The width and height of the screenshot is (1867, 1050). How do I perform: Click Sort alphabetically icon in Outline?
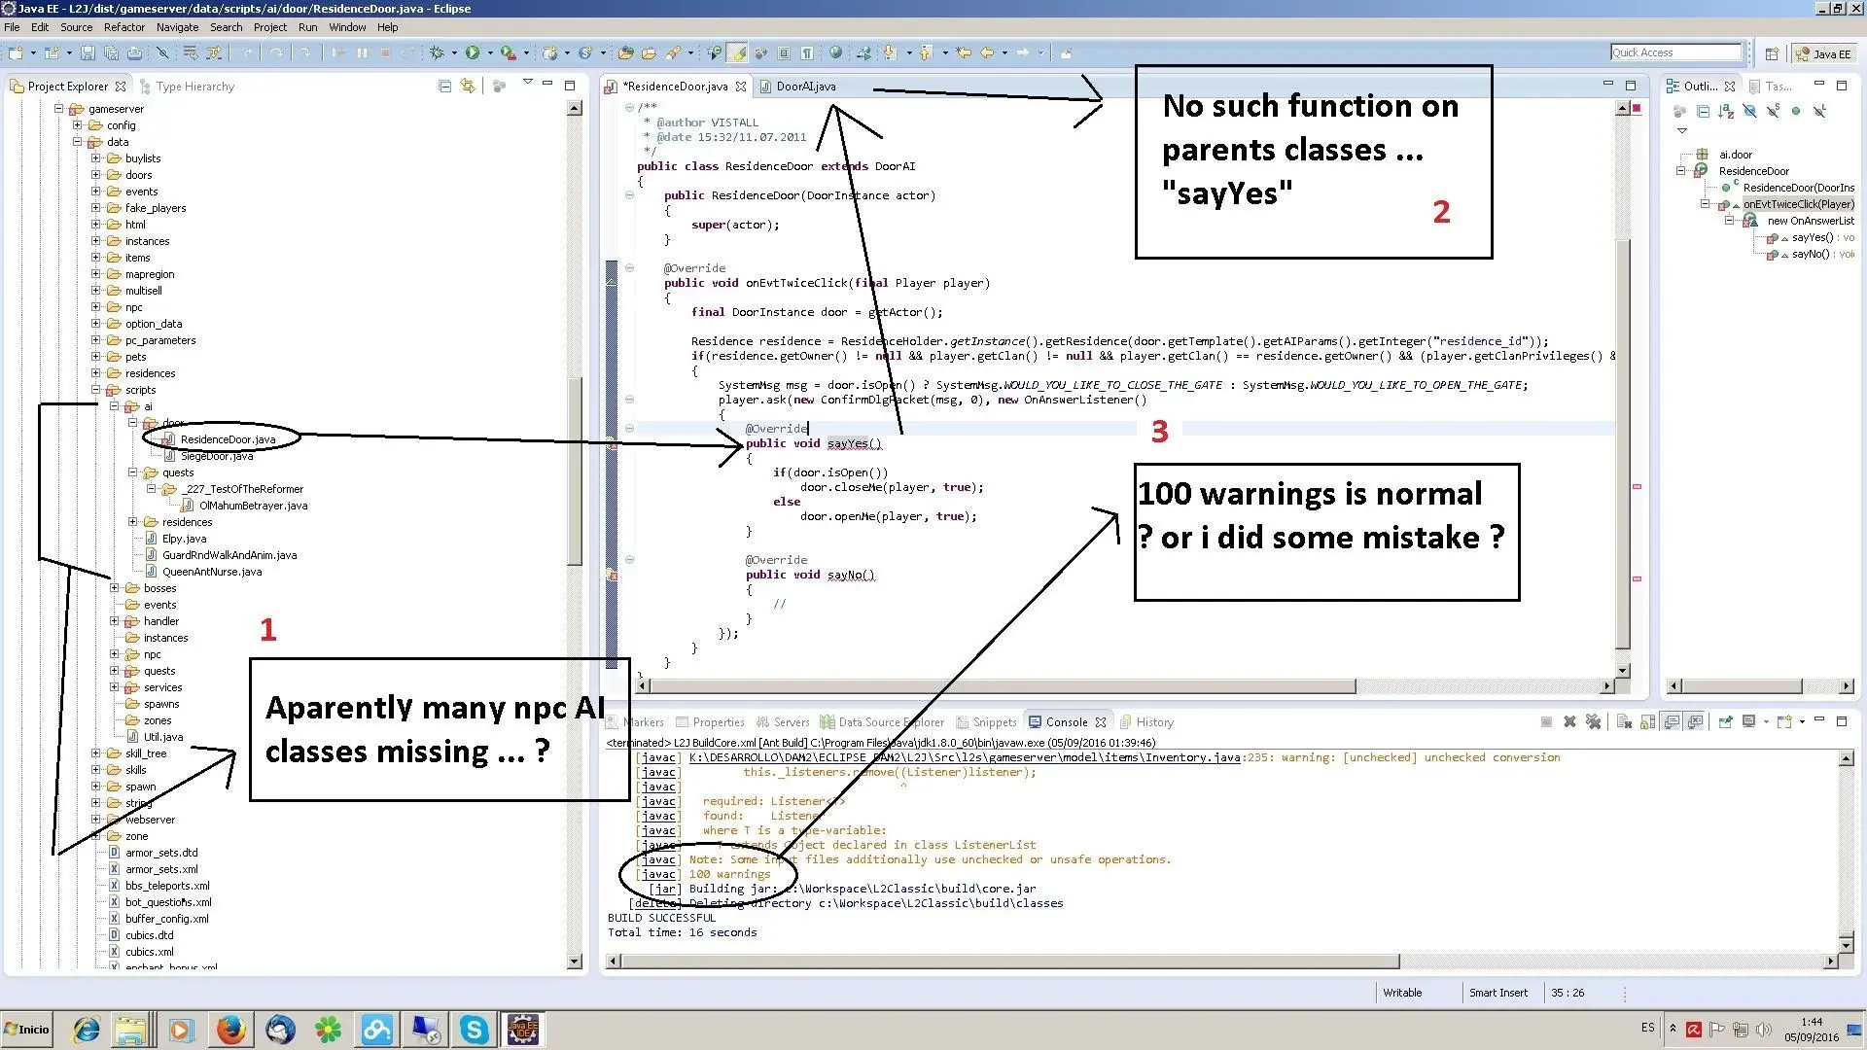tap(1726, 111)
